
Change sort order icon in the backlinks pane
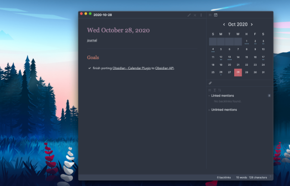tap(220, 90)
